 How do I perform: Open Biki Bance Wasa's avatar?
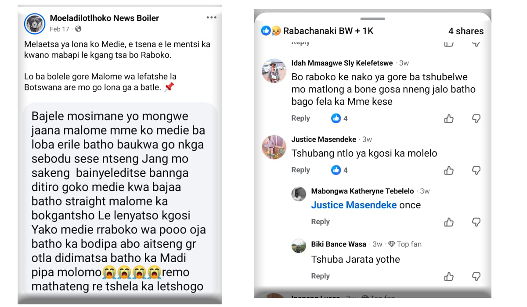click(299, 246)
